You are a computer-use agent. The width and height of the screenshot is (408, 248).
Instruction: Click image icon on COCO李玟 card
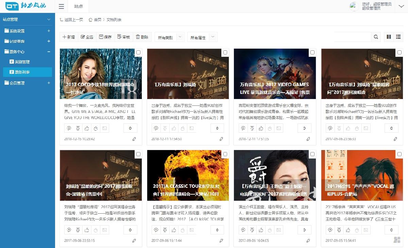(x=104, y=128)
